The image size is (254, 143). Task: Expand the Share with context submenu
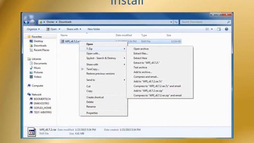coord(124,64)
